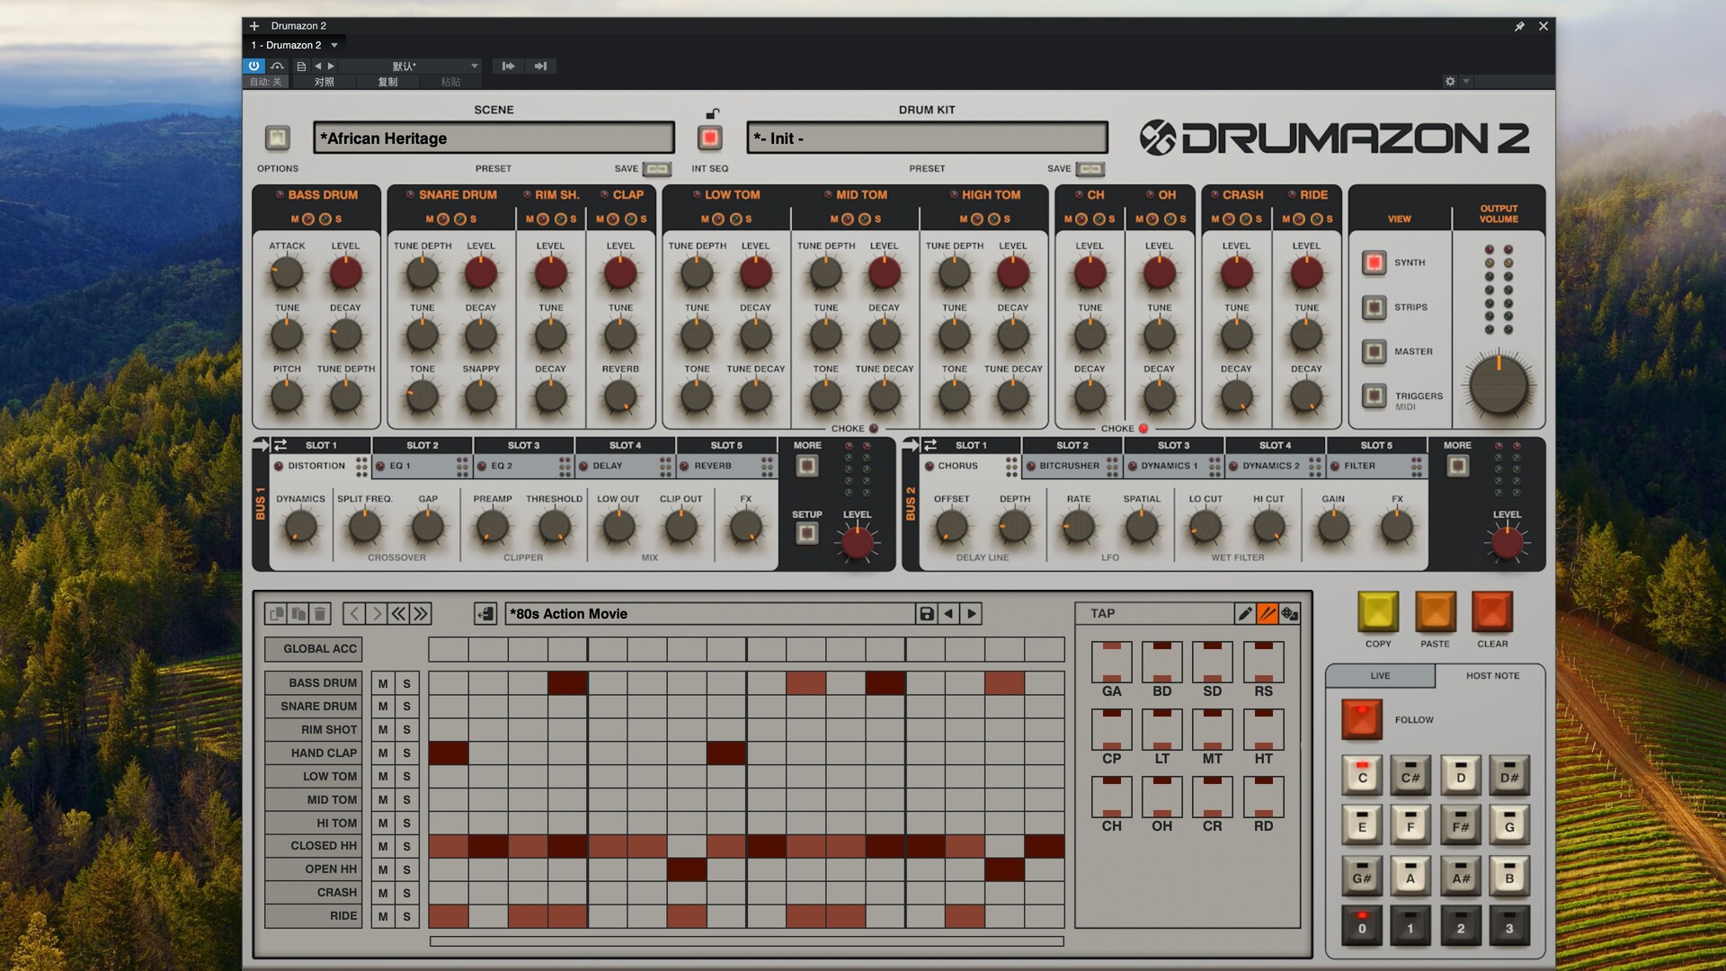Select the orange slash draw tool
This screenshot has width=1726, height=971.
tap(1268, 614)
